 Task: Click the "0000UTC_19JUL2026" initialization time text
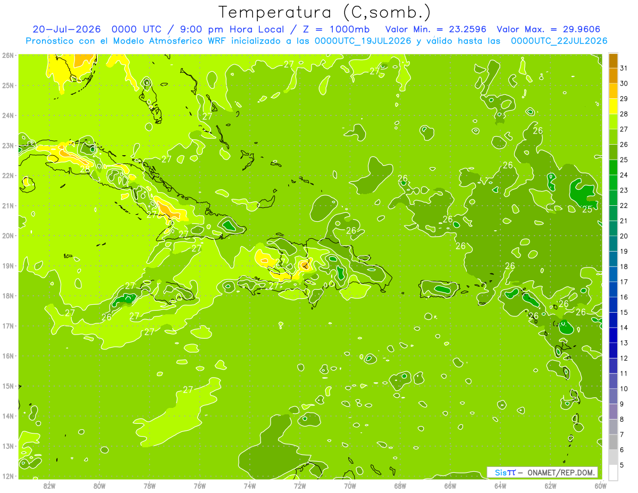tap(363, 41)
